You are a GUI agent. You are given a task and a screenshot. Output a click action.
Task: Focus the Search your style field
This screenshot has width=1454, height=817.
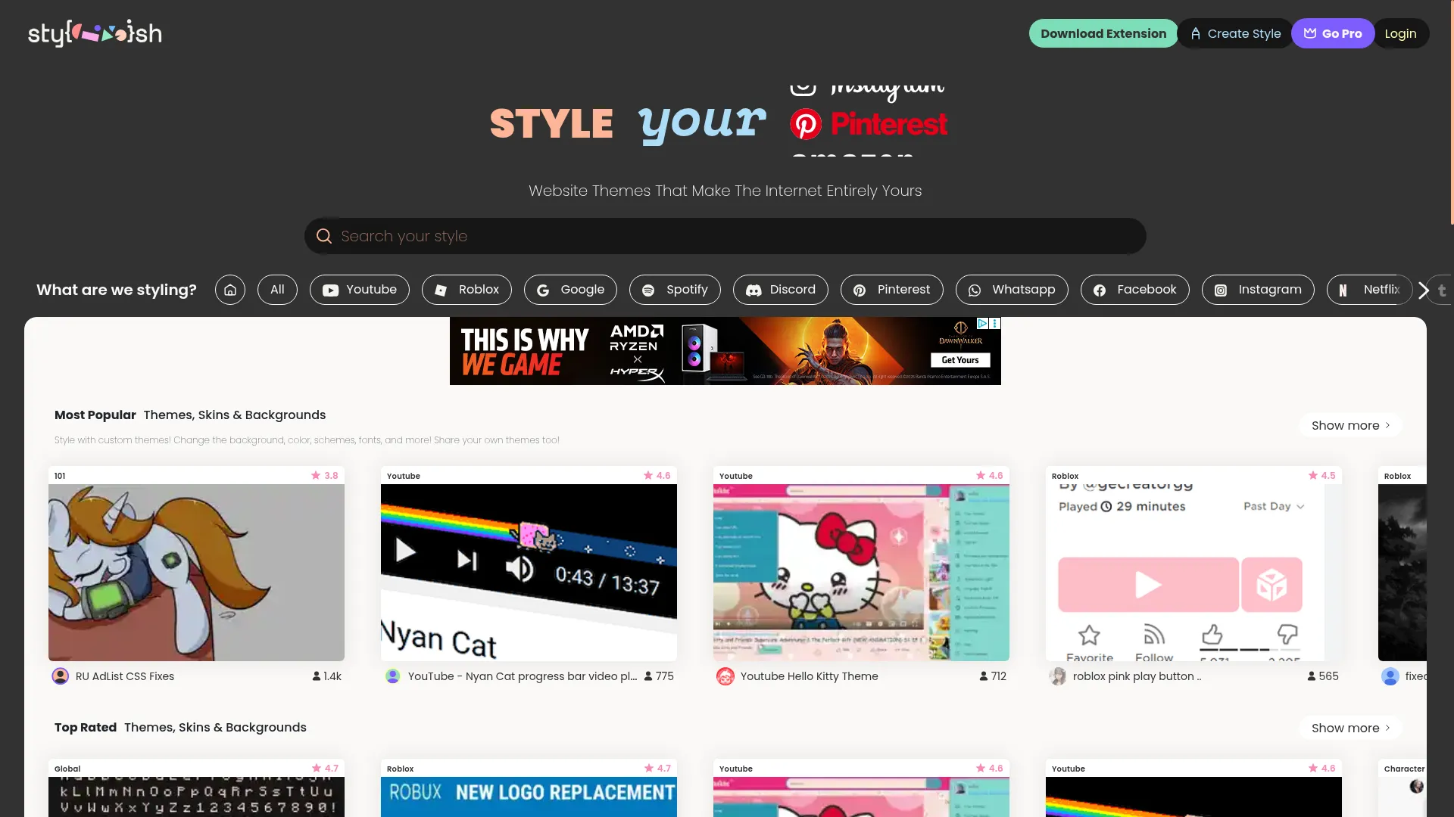[x=725, y=236]
